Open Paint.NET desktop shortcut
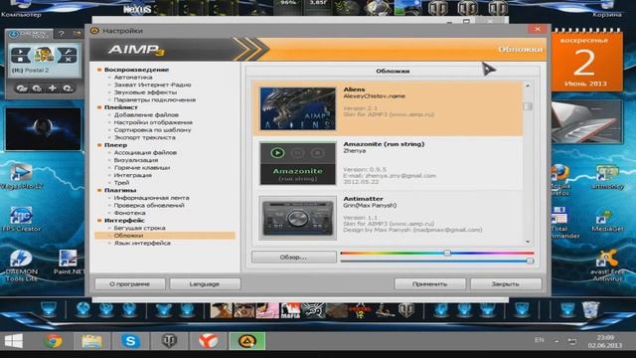 pos(69,263)
